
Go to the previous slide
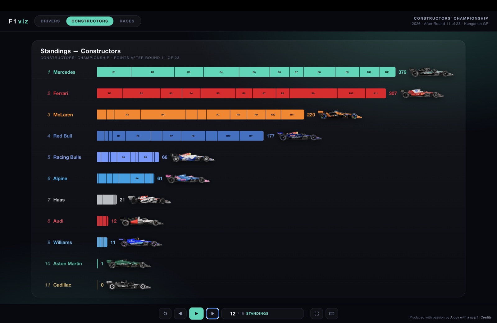[x=180, y=313]
